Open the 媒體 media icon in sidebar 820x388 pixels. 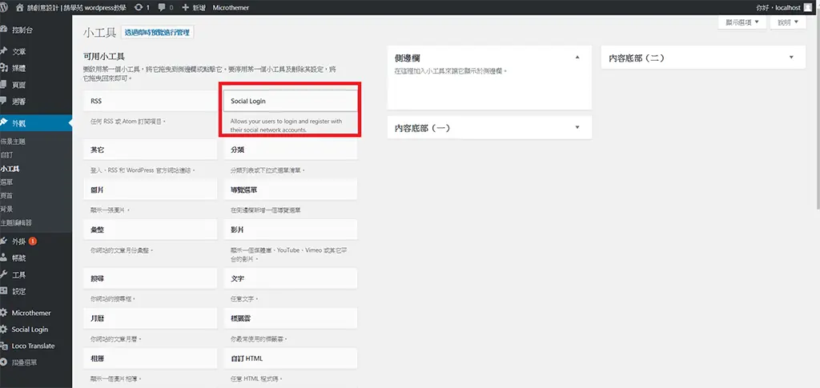pyautogui.click(x=4, y=68)
